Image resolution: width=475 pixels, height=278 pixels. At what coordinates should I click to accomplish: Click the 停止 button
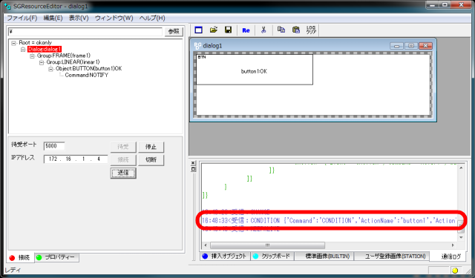click(x=151, y=147)
